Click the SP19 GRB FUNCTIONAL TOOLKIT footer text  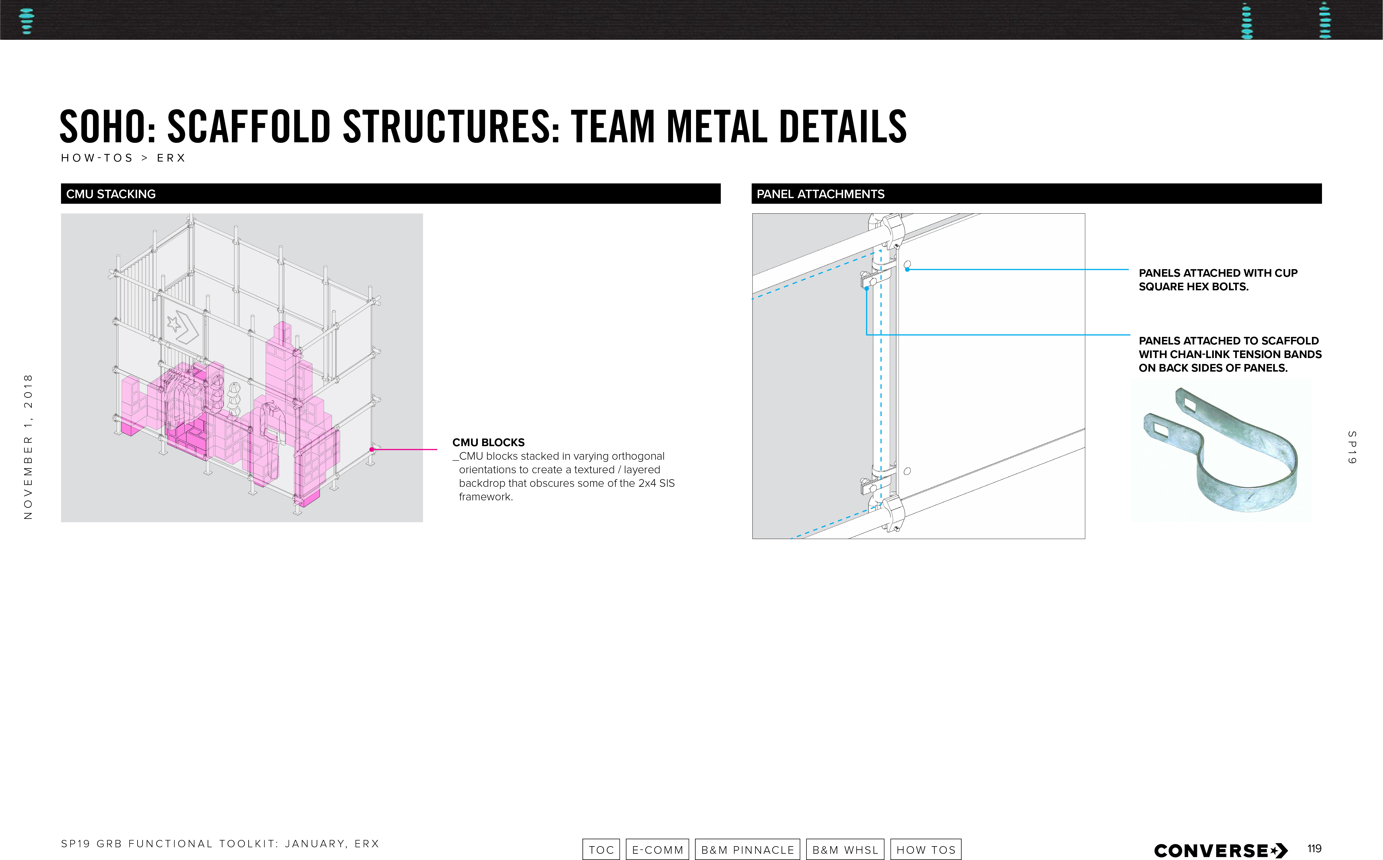[220, 843]
